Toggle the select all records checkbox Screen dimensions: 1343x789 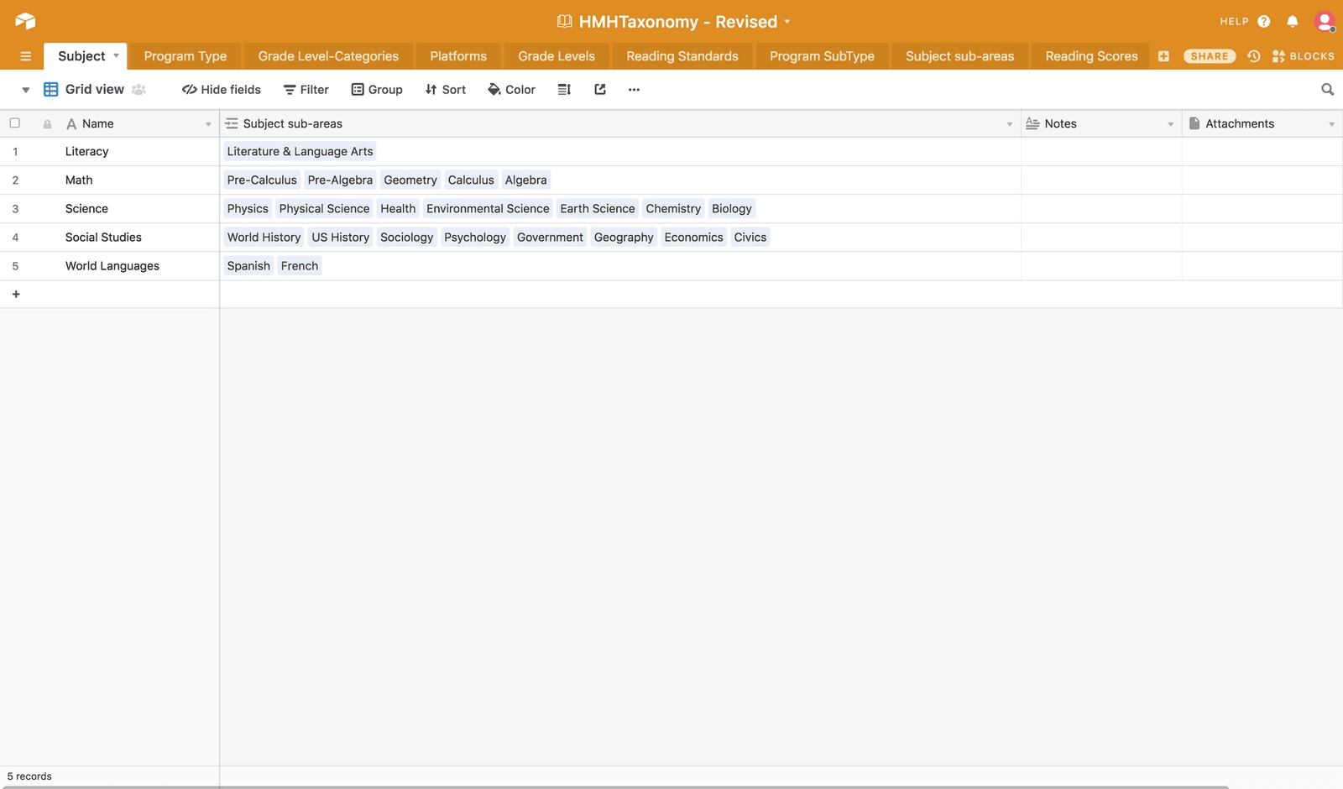pos(15,123)
